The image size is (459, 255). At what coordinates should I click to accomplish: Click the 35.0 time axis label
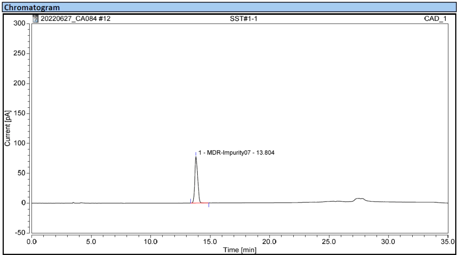pos(448,242)
